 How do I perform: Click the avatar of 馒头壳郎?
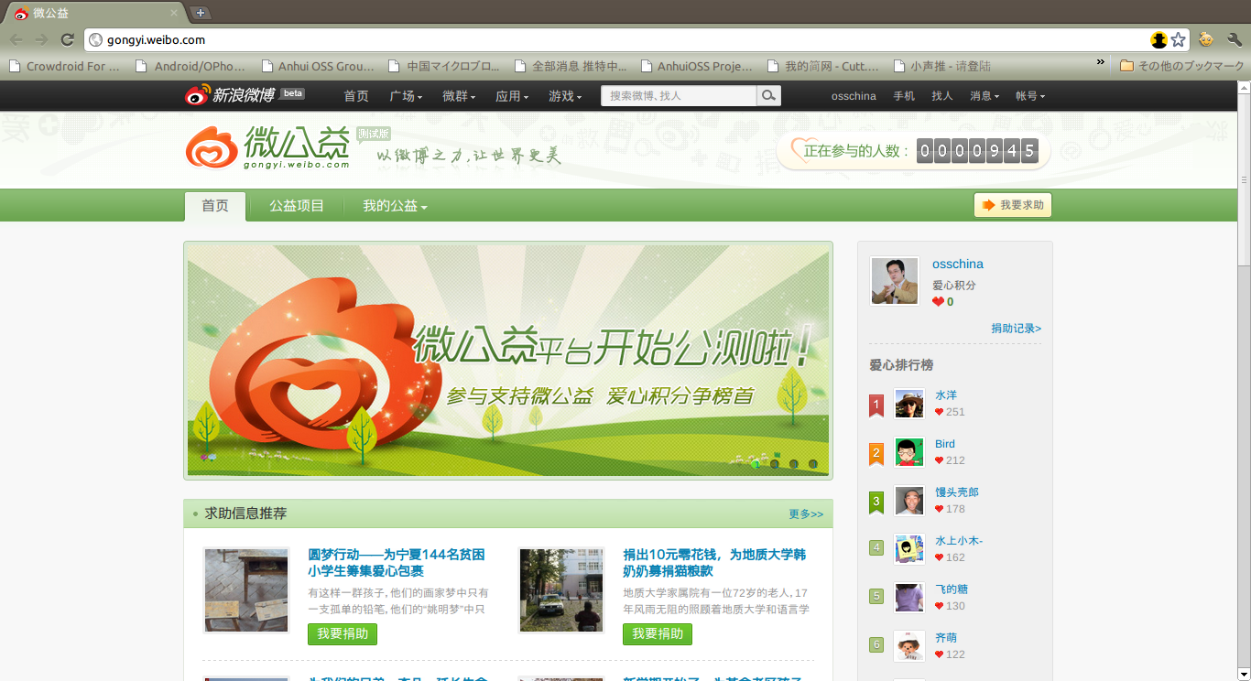click(x=909, y=501)
